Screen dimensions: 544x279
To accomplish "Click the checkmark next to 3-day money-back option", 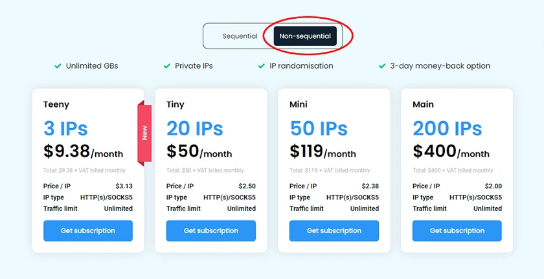I will click(382, 66).
